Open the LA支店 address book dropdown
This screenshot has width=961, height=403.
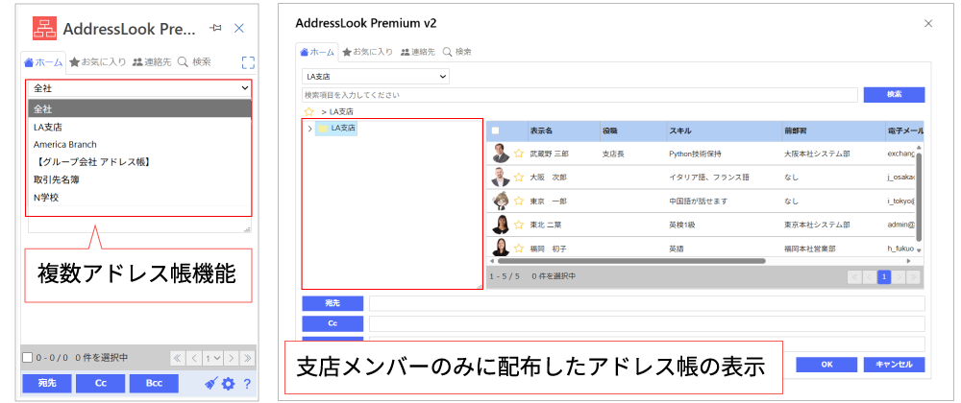coord(375,76)
